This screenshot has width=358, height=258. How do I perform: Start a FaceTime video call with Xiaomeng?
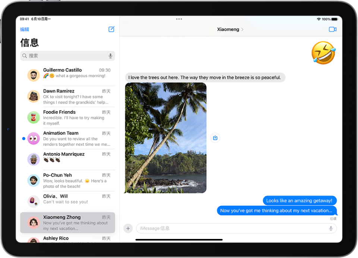[333, 29]
